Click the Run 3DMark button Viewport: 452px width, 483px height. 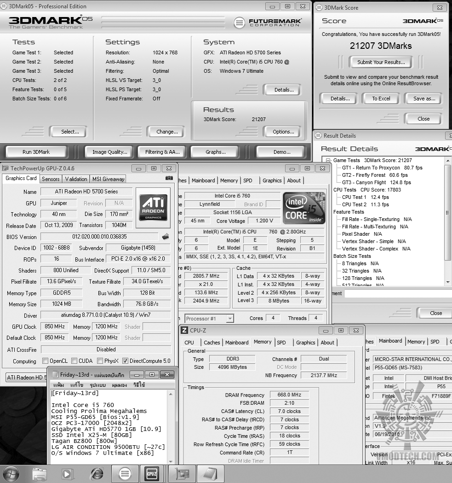(x=36, y=152)
